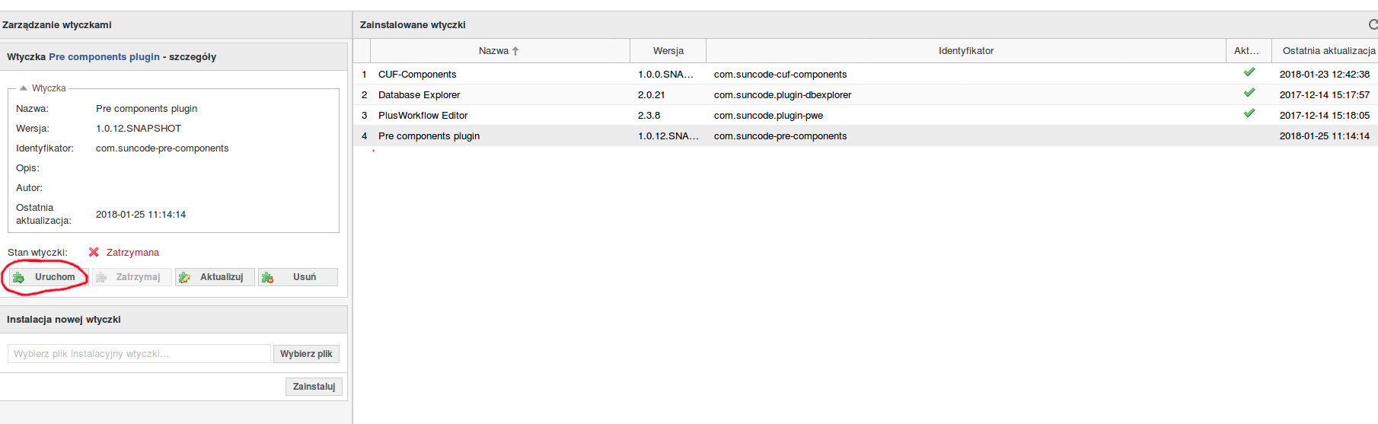Viewport: 1378px width, 424px height.
Task: Select the Database Explorer row
Action: pos(866,94)
